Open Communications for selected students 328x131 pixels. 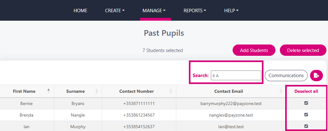(286, 76)
